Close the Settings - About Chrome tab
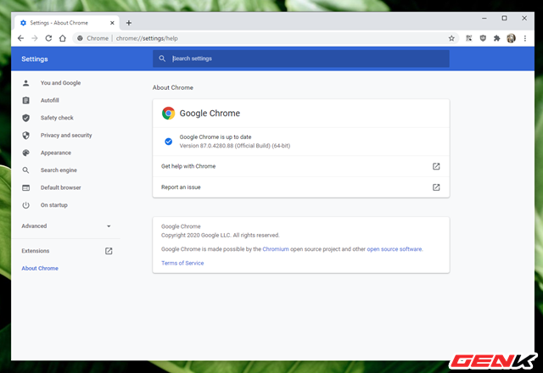 pyautogui.click(x=112, y=23)
